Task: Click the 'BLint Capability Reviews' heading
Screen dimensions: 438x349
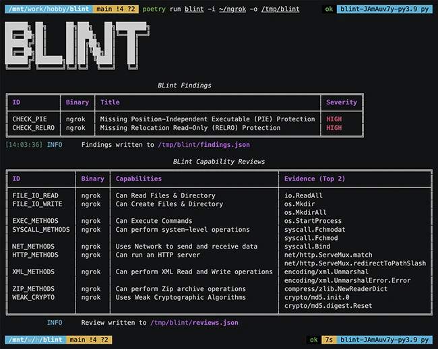Action: pyautogui.click(x=219, y=162)
